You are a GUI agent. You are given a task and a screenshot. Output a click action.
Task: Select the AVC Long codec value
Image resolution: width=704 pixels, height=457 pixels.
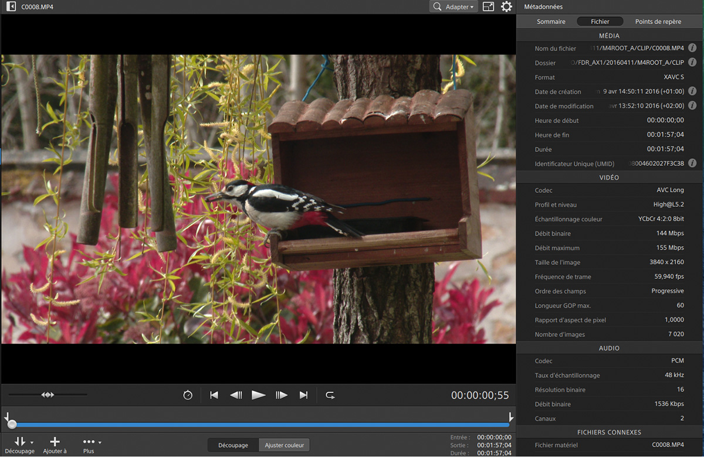pos(670,190)
